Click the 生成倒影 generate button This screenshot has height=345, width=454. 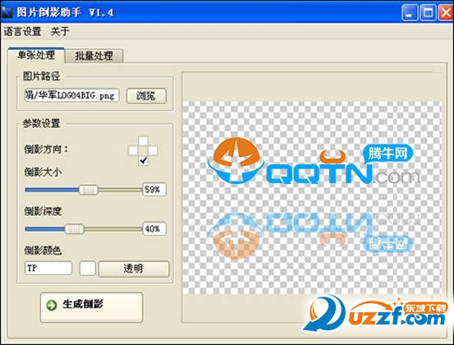pyautogui.click(x=91, y=307)
